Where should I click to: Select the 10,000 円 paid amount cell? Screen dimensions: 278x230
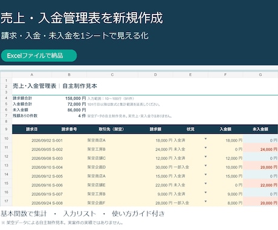click(234, 167)
